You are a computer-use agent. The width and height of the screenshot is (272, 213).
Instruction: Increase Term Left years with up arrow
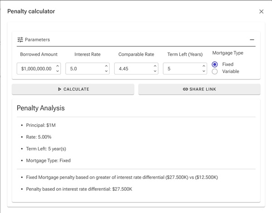[x=204, y=66]
